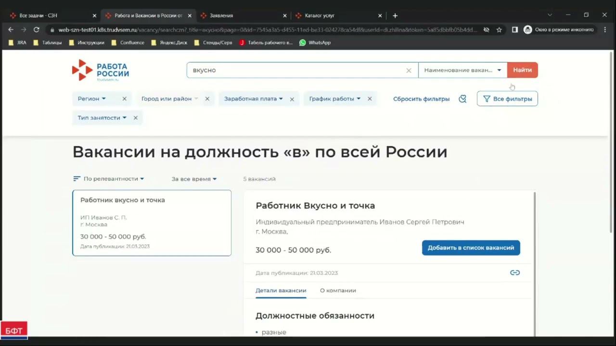Image resolution: width=616 pixels, height=346 pixels.
Task: Open the Яндекс.Диск bookmark folder
Action: point(169,42)
